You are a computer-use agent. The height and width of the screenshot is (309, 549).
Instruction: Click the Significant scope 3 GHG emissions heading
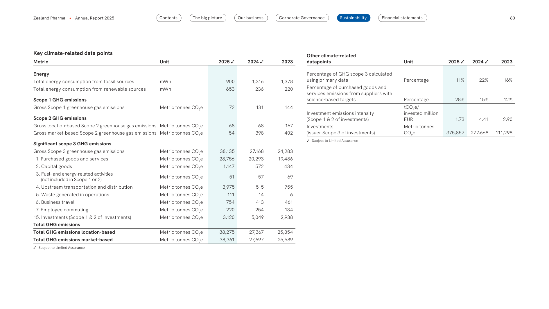pyautogui.click(x=72, y=144)
